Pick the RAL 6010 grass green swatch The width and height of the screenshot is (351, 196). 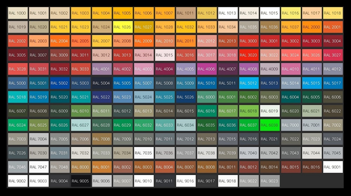pyautogui.click(x=81, y=111)
